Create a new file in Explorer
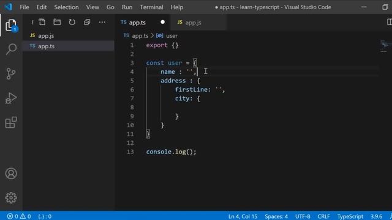 pyautogui.click(x=42, y=22)
